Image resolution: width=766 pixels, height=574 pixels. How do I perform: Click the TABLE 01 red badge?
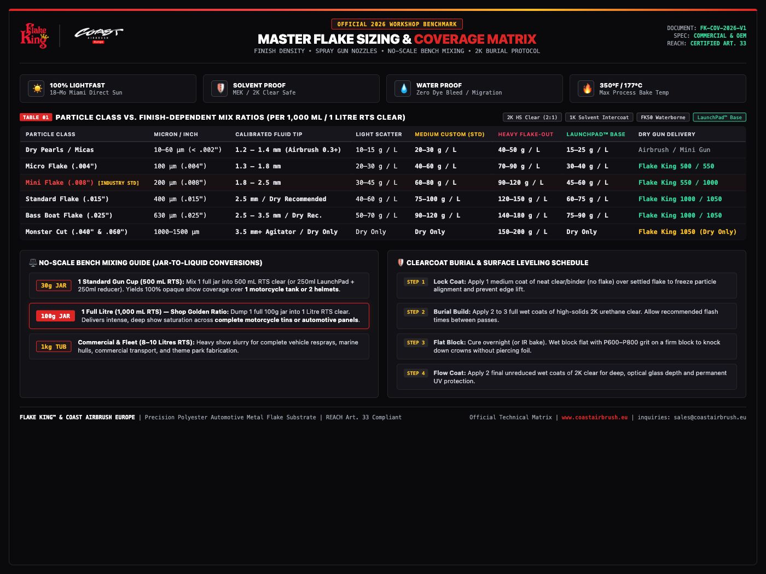click(x=36, y=118)
